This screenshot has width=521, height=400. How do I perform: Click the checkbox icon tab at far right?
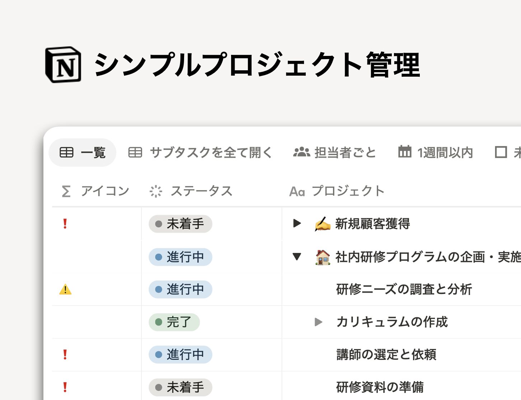[501, 152]
